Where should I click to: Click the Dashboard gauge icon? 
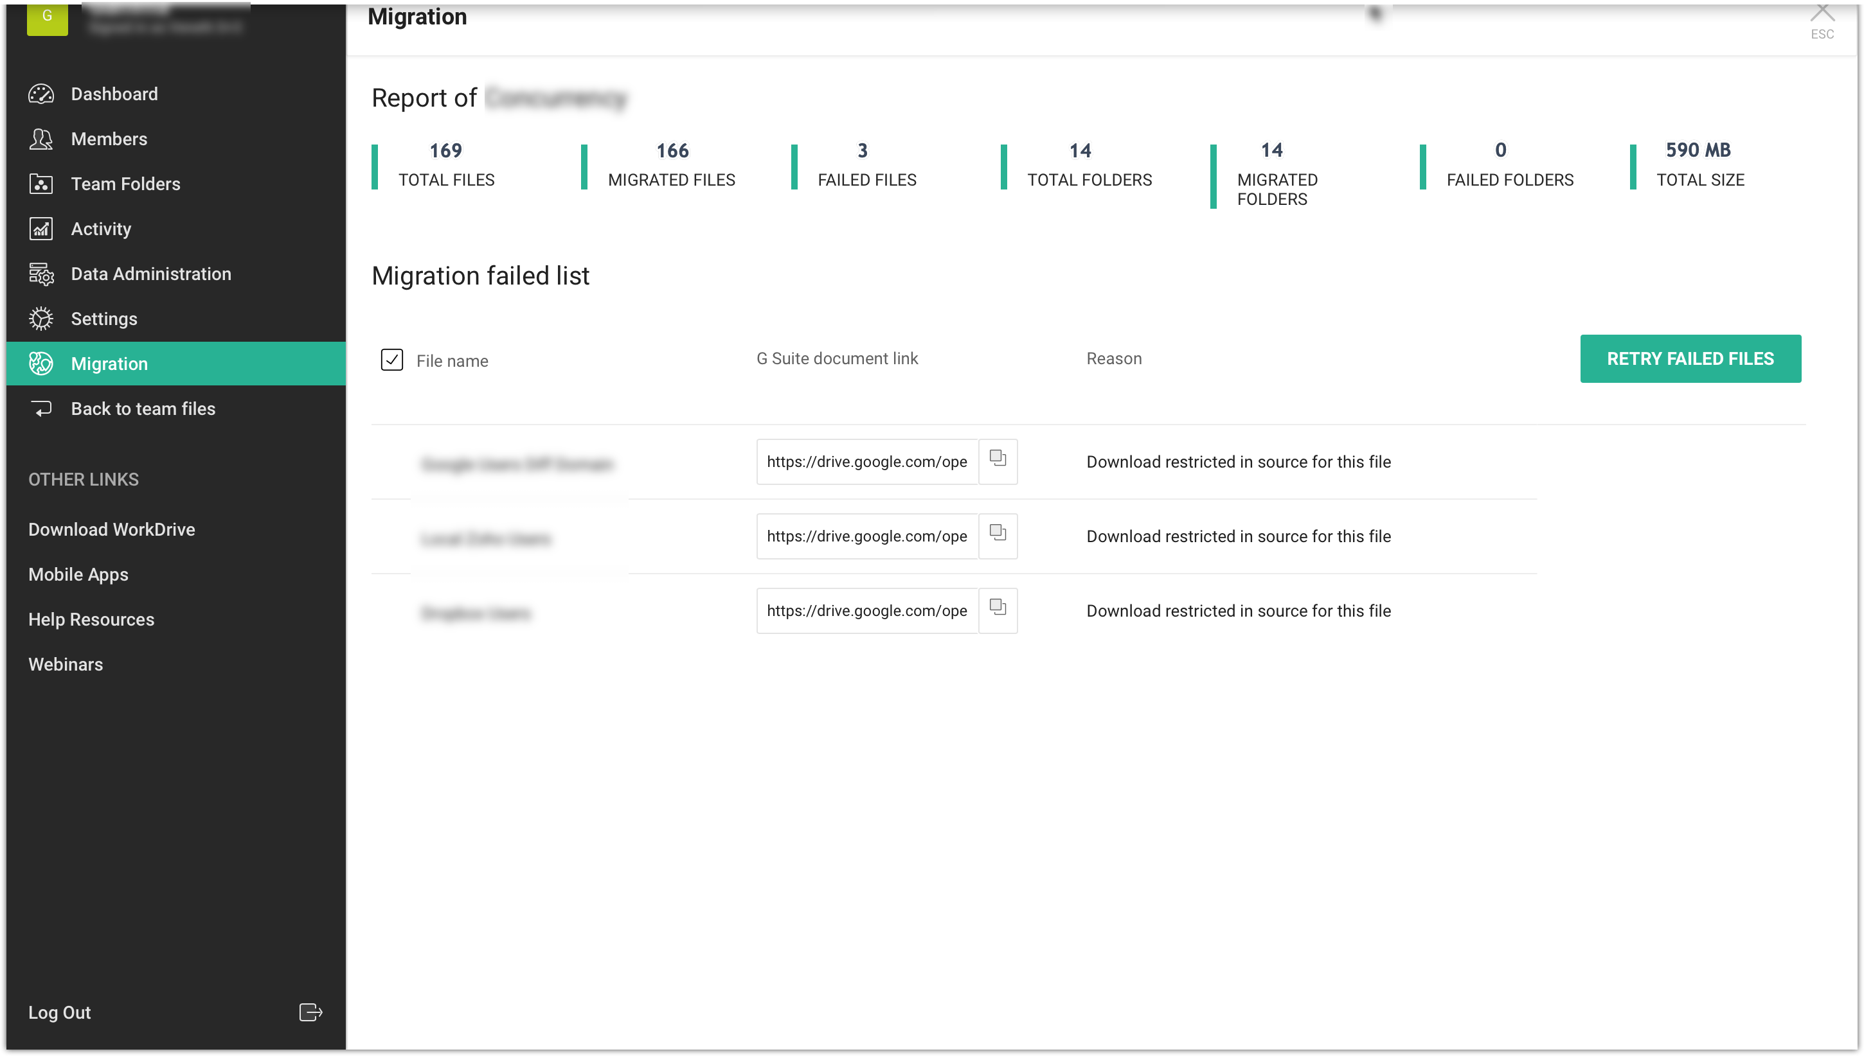tap(40, 94)
